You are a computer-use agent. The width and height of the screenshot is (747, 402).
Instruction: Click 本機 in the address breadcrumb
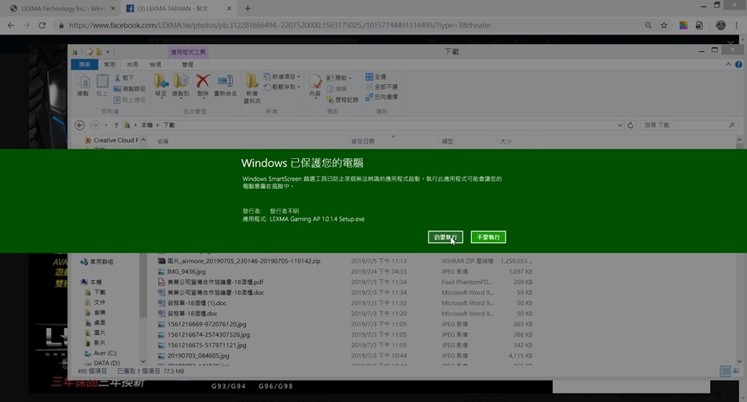click(147, 125)
